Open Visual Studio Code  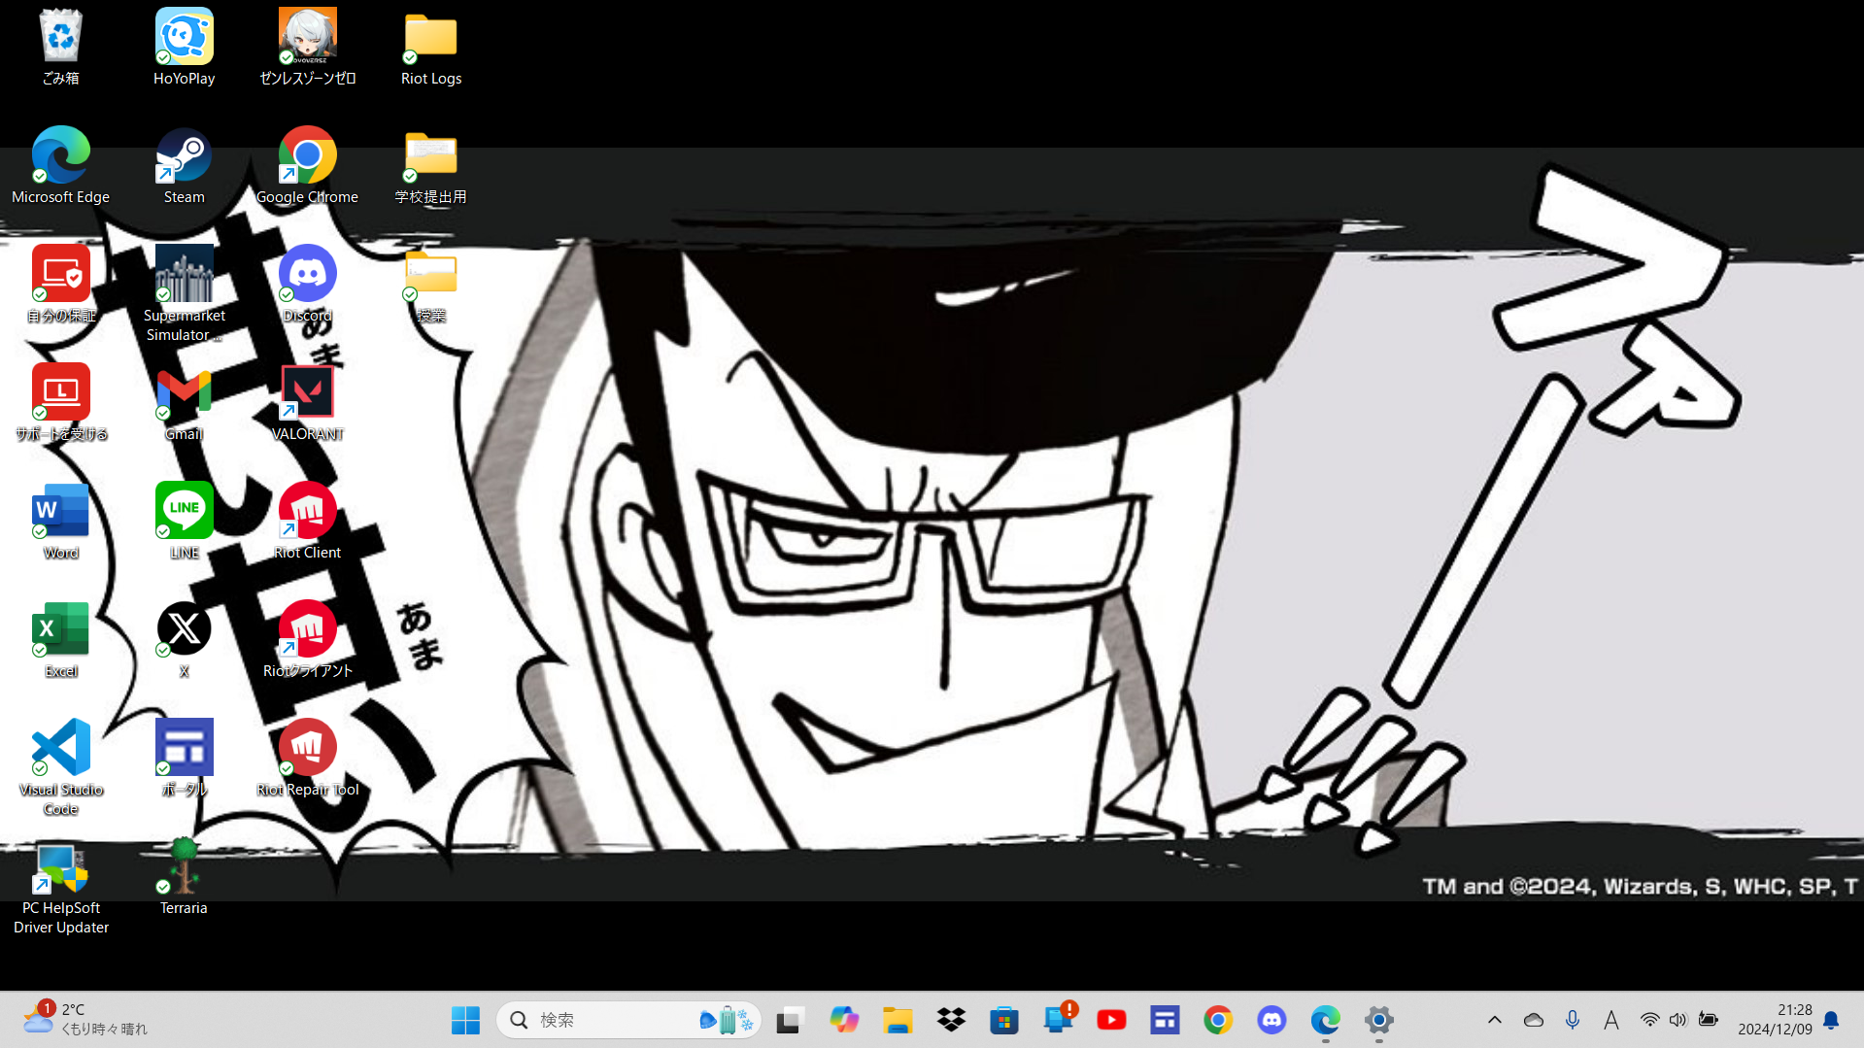[x=60, y=747]
